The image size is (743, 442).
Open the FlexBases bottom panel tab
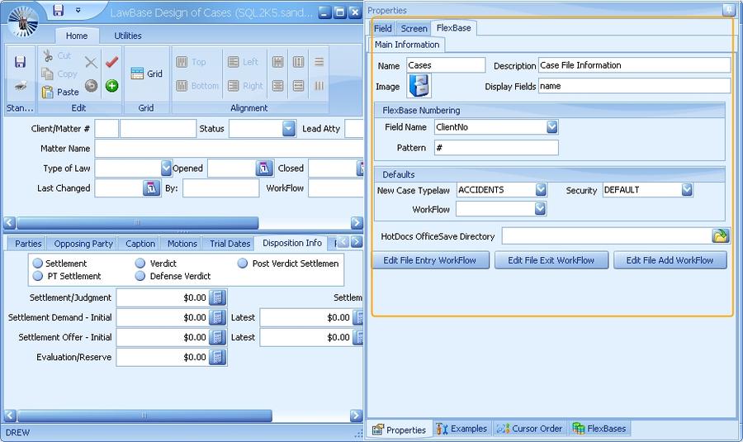pyautogui.click(x=599, y=429)
